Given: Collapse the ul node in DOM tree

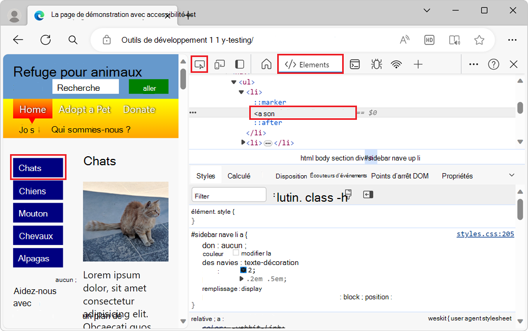Looking at the screenshot, I should [234, 82].
